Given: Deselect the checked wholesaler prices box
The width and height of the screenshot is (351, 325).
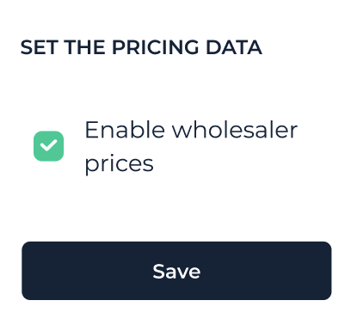Looking at the screenshot, I should pyautogui.click(x=48, y=146).
